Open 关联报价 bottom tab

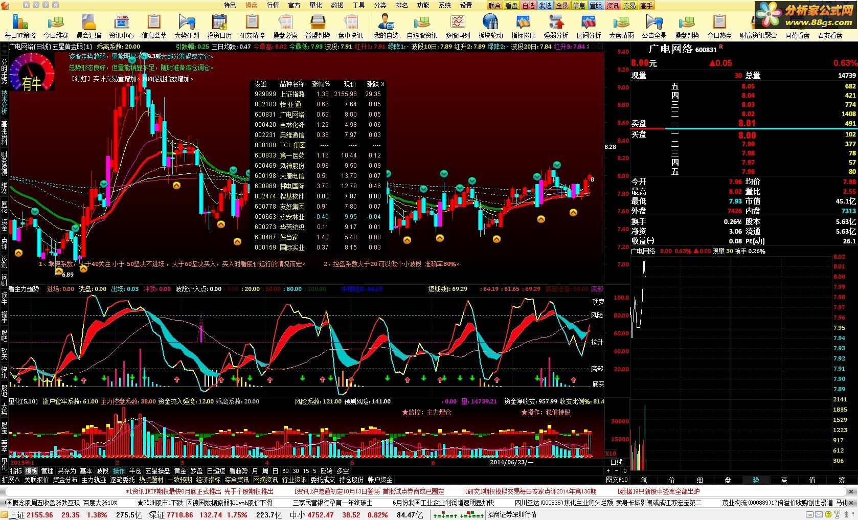pos(36,480)
